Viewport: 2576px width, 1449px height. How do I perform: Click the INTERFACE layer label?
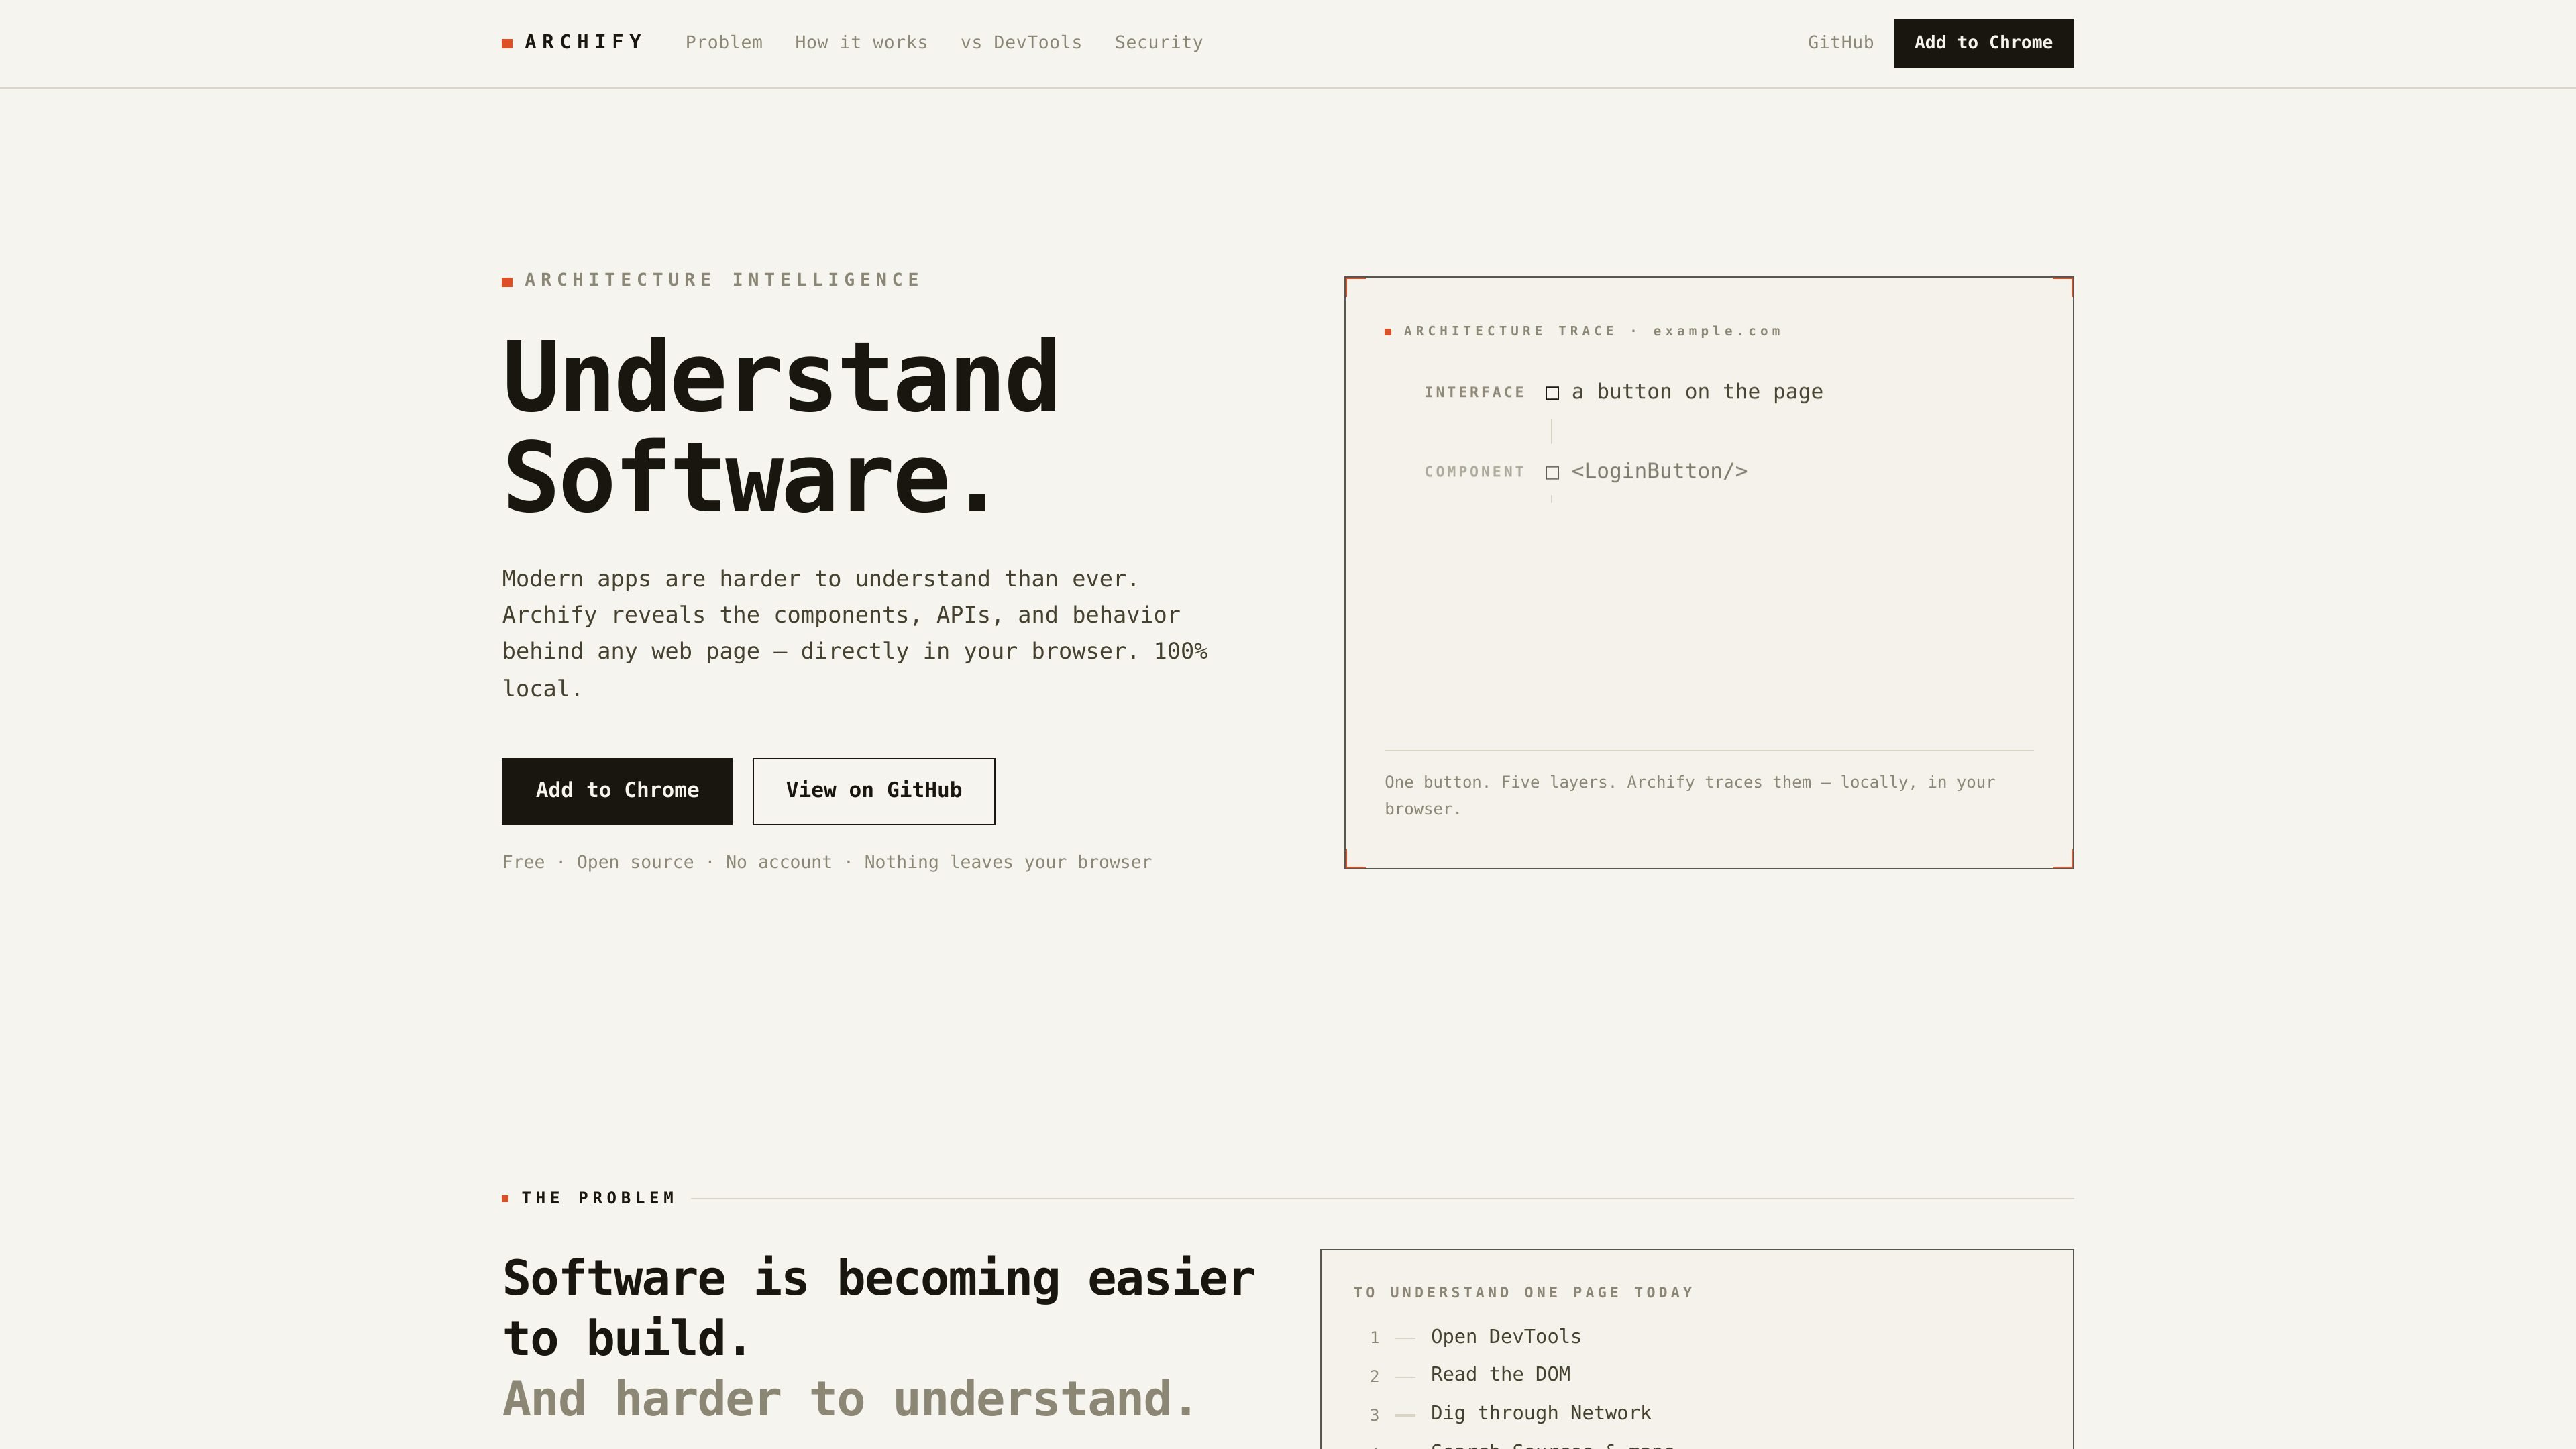1474,392
